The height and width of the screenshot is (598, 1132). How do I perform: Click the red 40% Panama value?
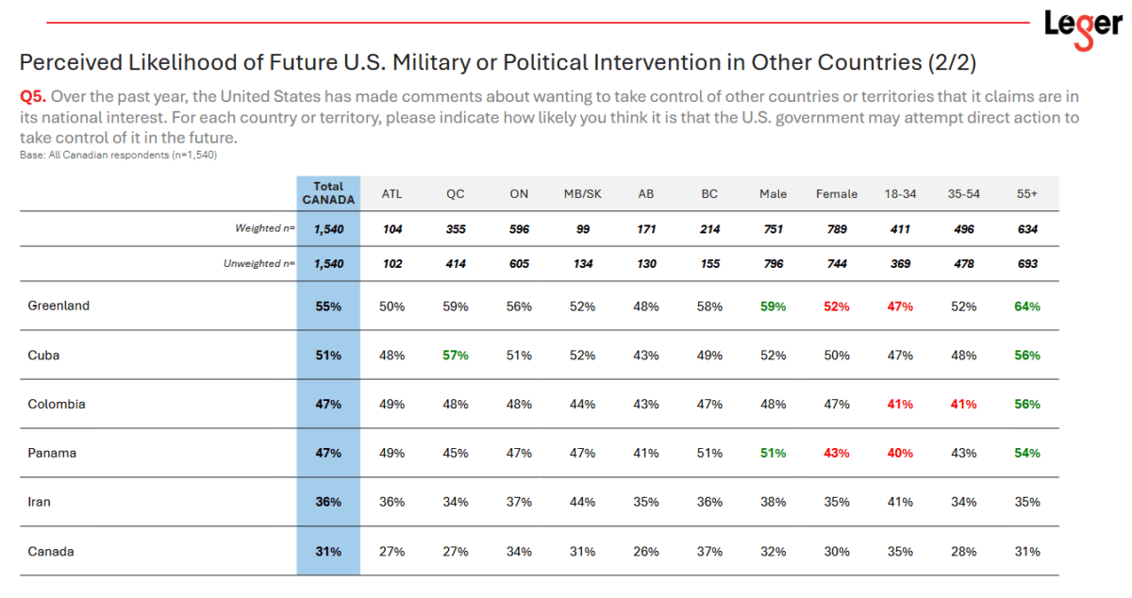[x=900, y=453]
